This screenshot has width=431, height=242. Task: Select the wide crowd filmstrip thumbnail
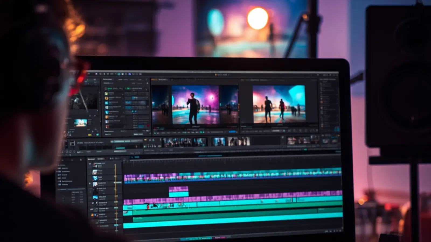(184, 142)
